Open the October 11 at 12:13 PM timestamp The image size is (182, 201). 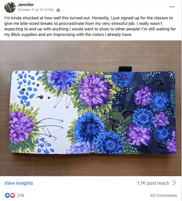click(x=35, y=10)
